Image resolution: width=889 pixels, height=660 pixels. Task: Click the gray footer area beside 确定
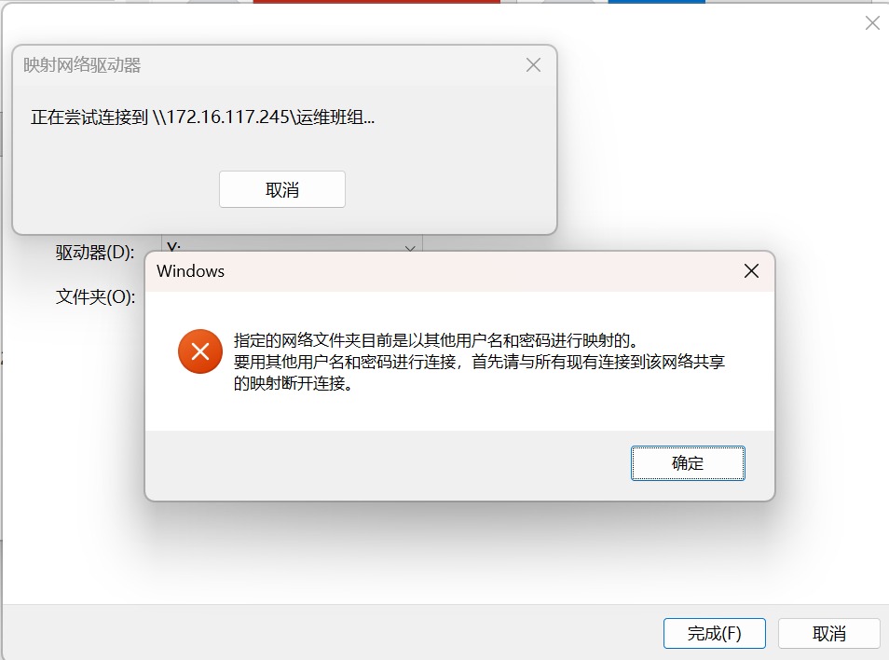388,465
